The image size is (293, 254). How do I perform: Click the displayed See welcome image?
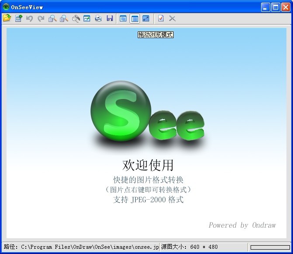tap(146, 133)
